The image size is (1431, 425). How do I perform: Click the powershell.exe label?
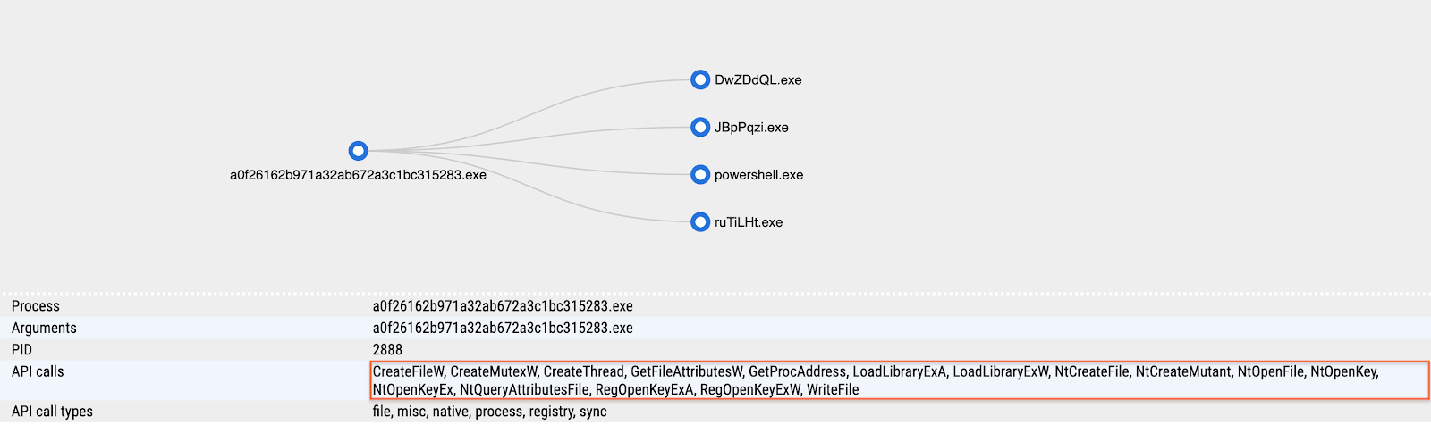coord(758,175)
